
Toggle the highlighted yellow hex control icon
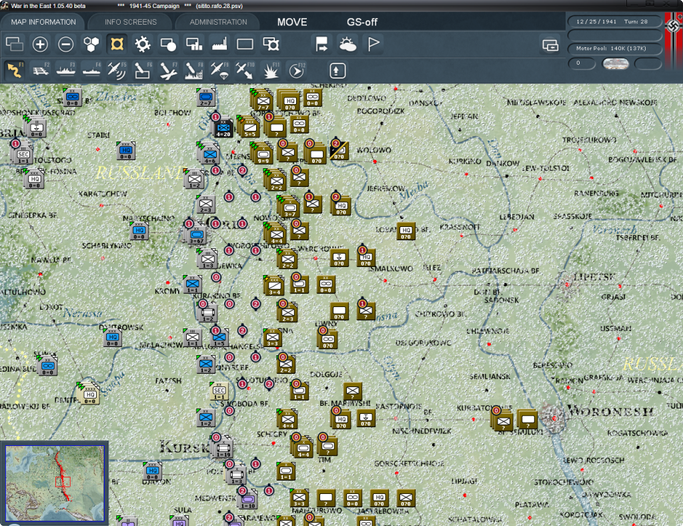click(117, 44)
